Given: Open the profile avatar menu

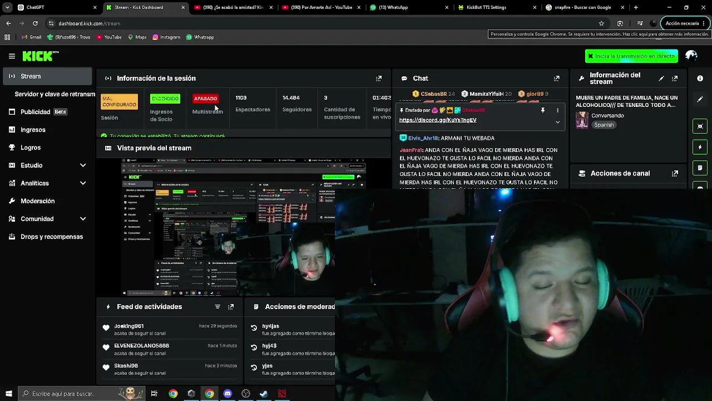Looking at the screenshot, I should tap(691, 56).
